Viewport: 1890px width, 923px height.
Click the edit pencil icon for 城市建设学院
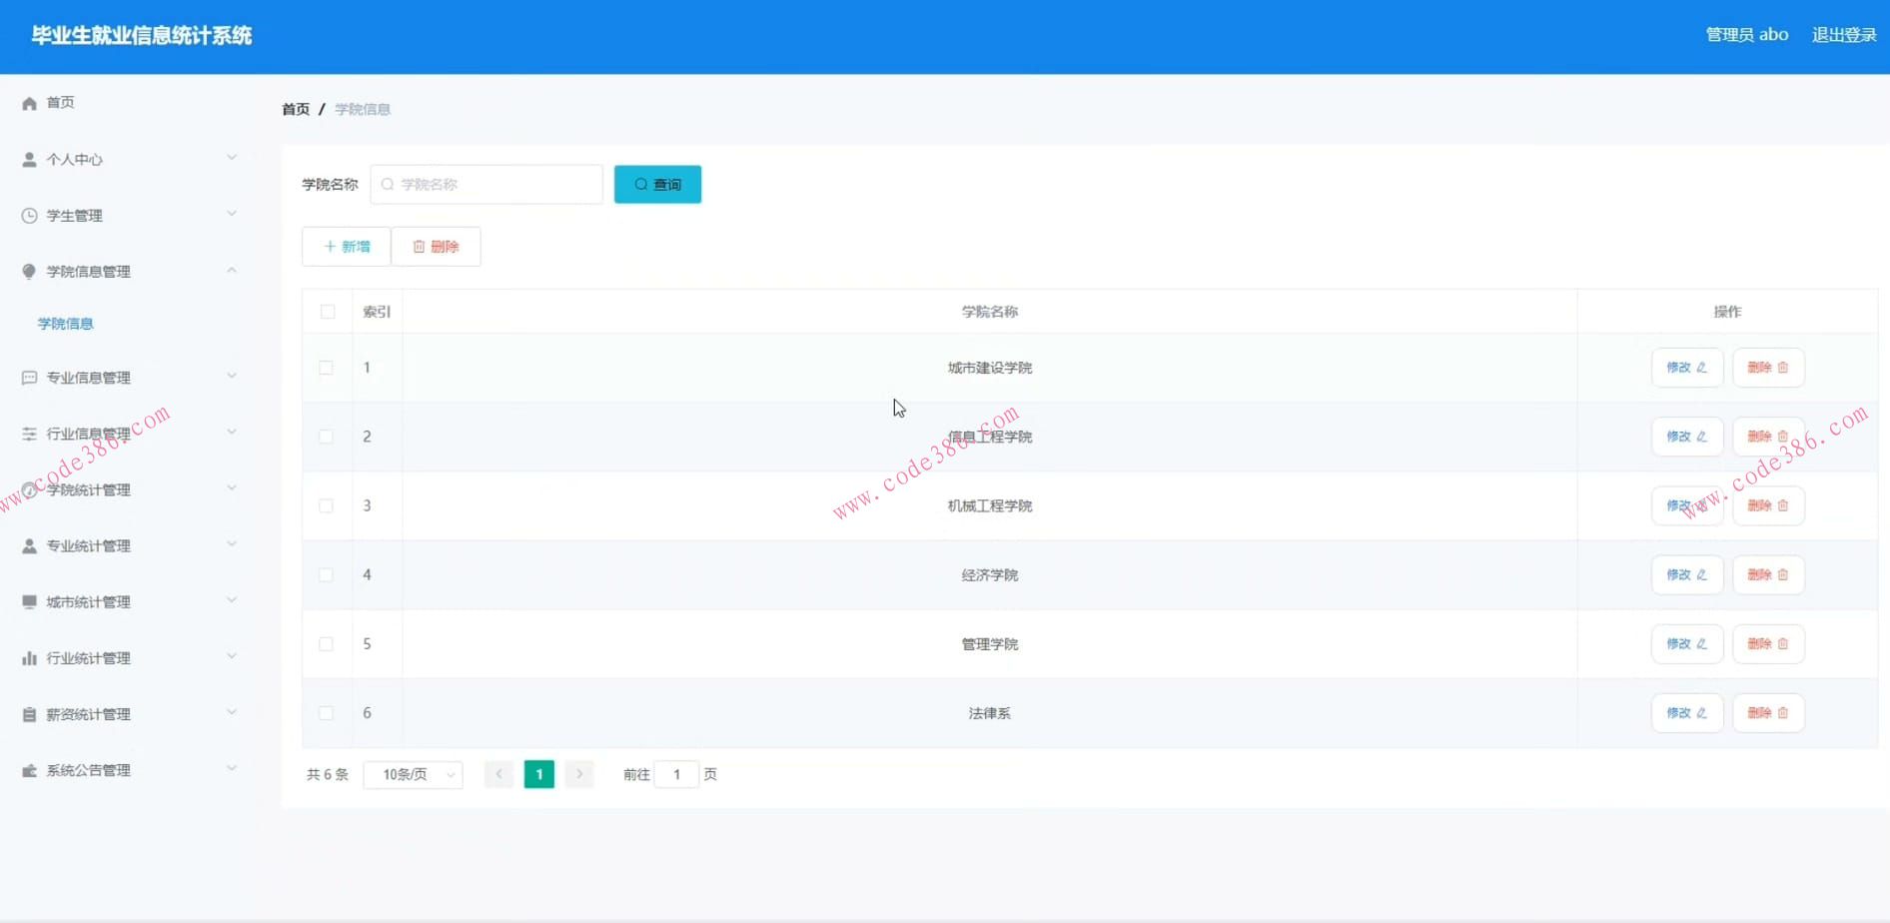(1702, 368)
